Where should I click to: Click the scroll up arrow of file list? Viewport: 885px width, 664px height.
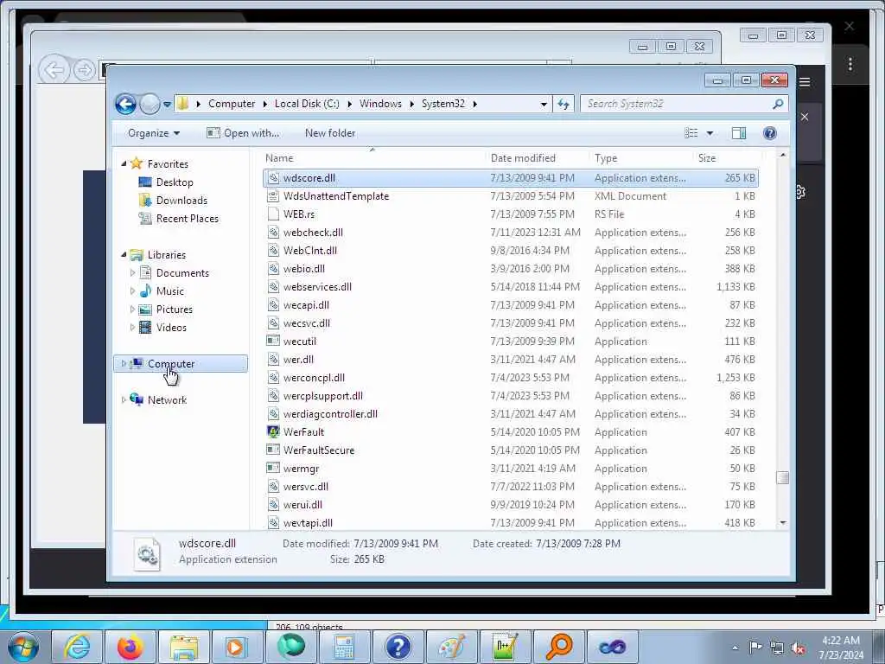pos(782,156)
